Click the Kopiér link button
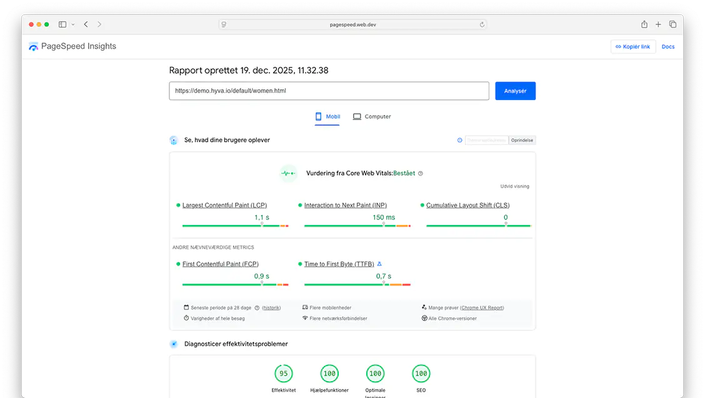705x398 pixels. 632,47
